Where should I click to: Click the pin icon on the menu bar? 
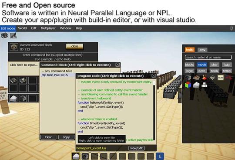tap(232, 28)
